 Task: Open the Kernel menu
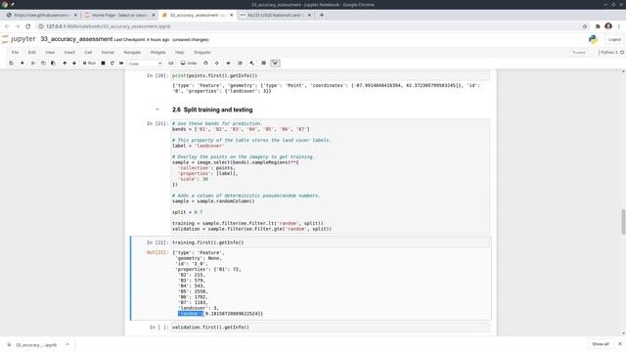coord(108,52)
